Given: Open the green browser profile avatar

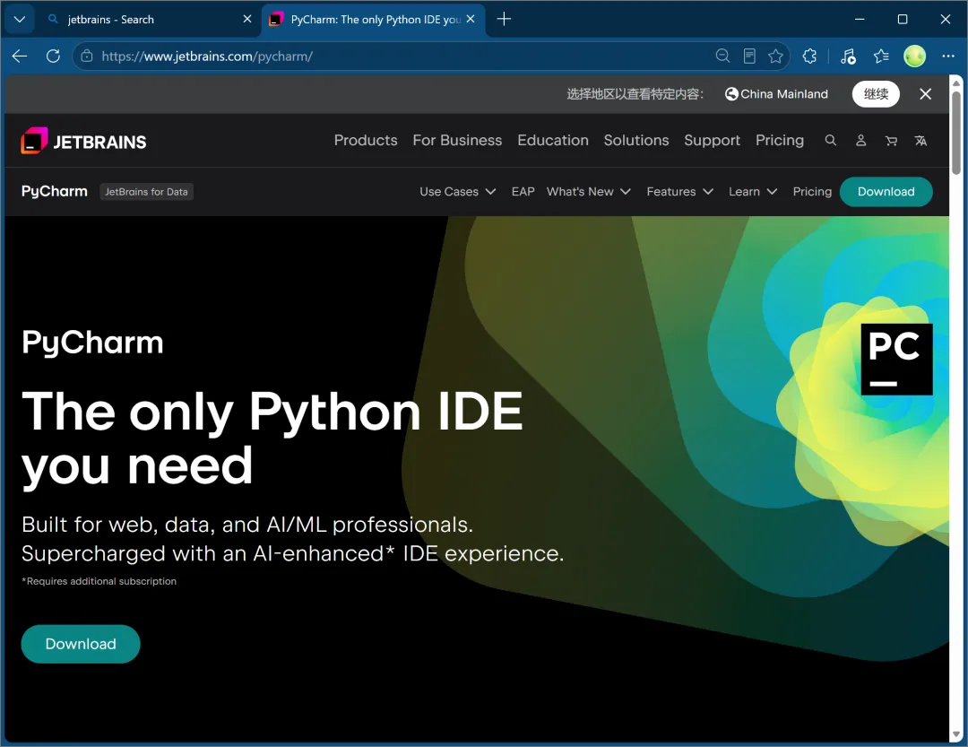Looking at the screenshot, I should pos(914,56).
